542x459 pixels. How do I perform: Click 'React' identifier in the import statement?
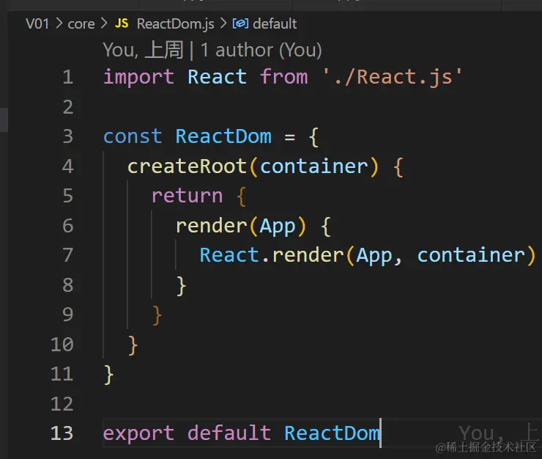tap(217, 77)
